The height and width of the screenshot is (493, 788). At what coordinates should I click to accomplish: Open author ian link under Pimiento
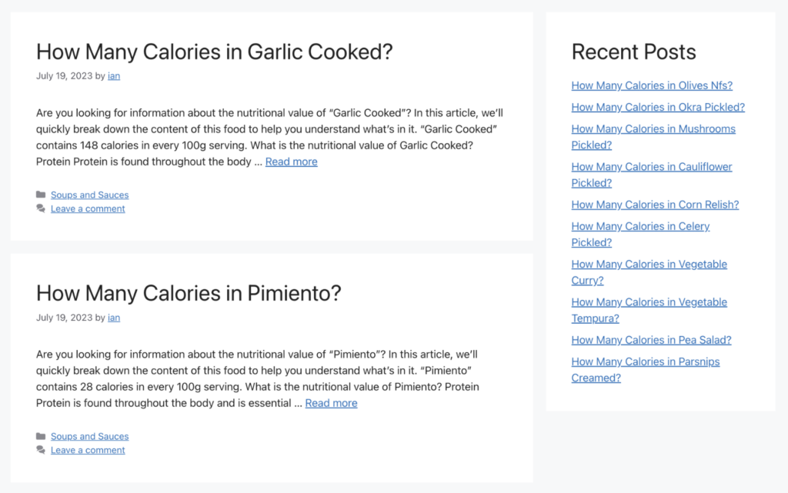point(114,318)
